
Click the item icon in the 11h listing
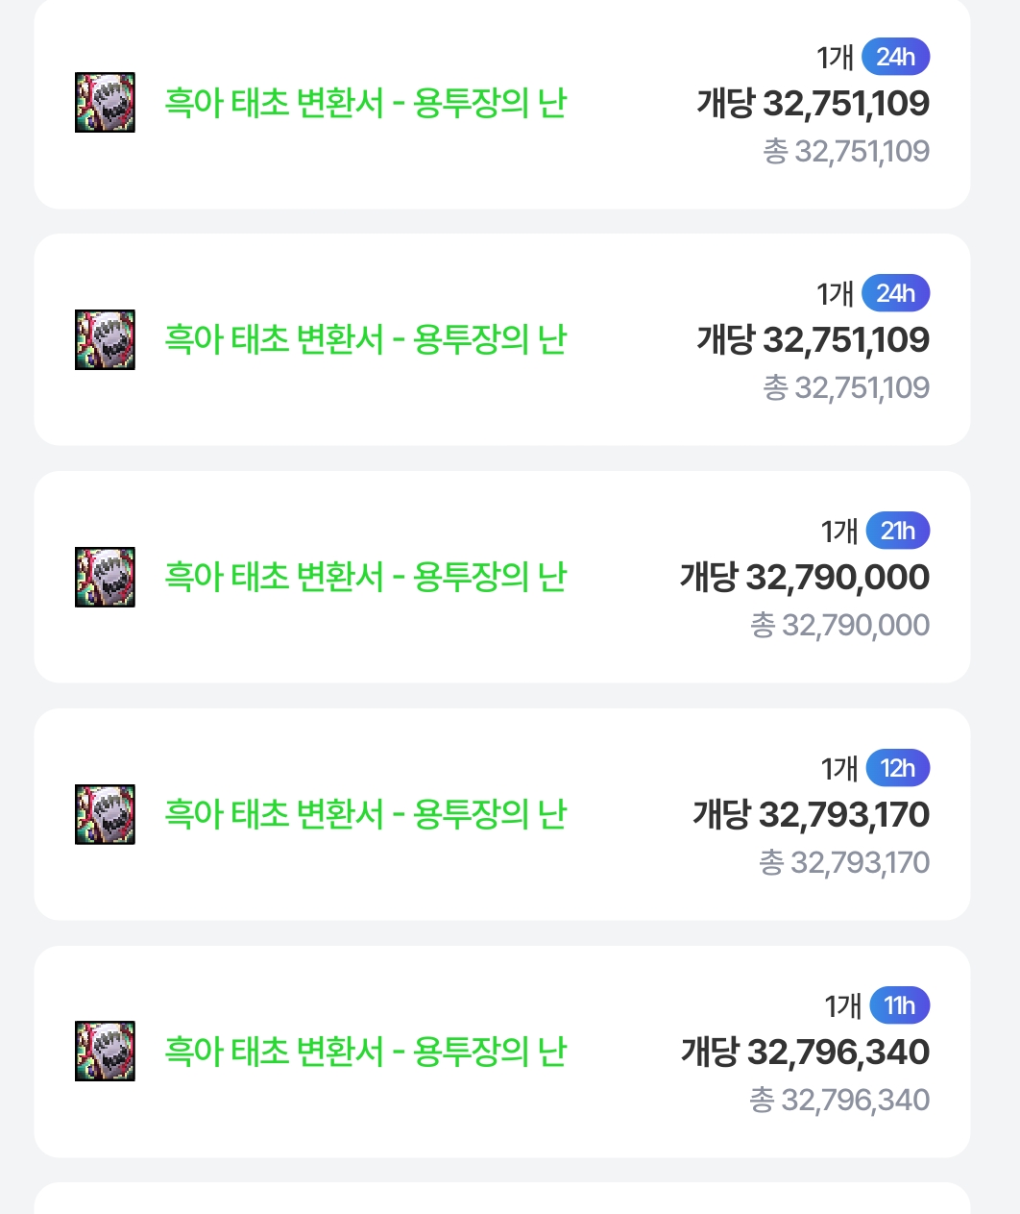point(105,1052)
